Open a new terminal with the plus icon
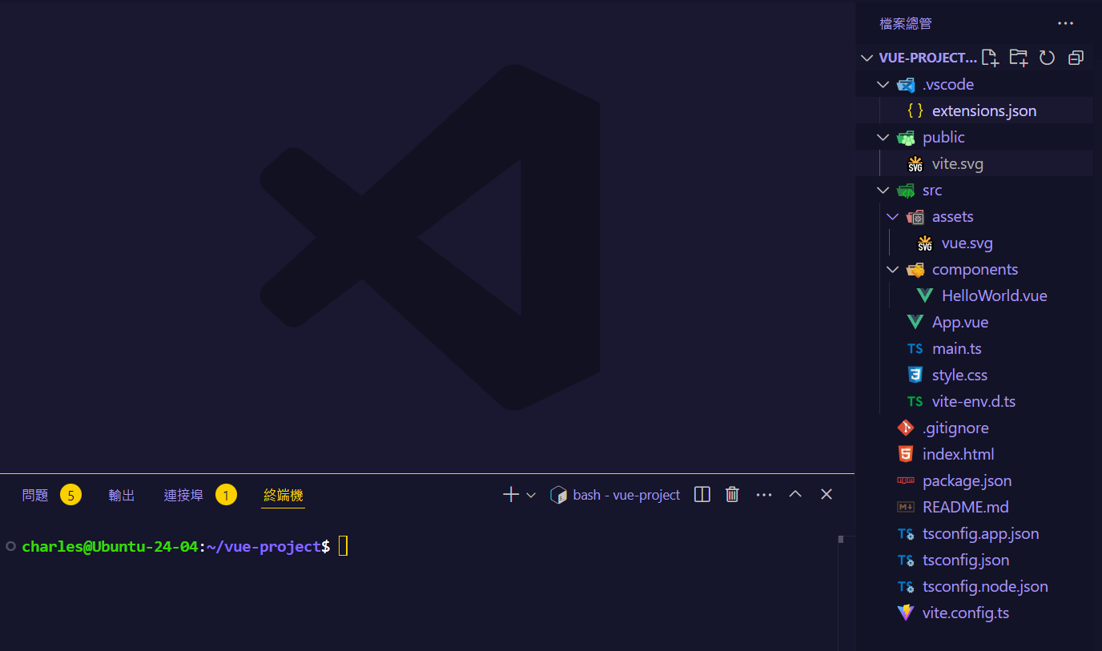The image size is (1102, 651). (x=509, y=494)
